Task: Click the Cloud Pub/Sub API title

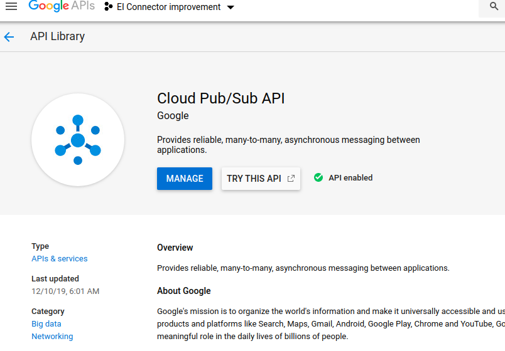Action: coord(221,98)
